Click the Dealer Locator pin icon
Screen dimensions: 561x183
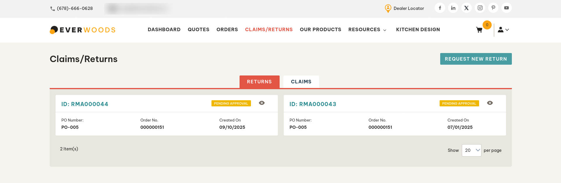pyautogui.click(x=388, y=8)
